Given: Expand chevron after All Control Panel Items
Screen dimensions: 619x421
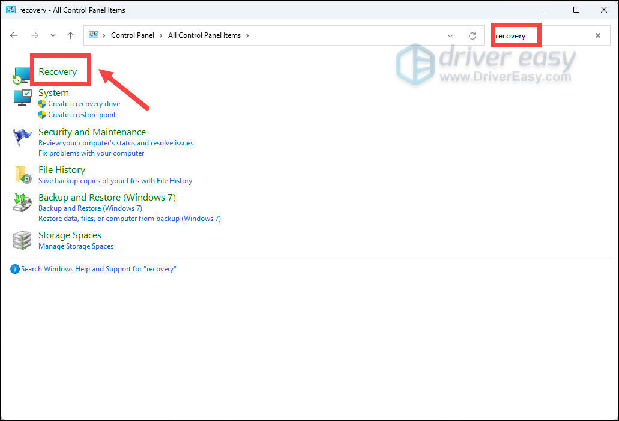Looking at the screenshot, I should click(247, 35).
